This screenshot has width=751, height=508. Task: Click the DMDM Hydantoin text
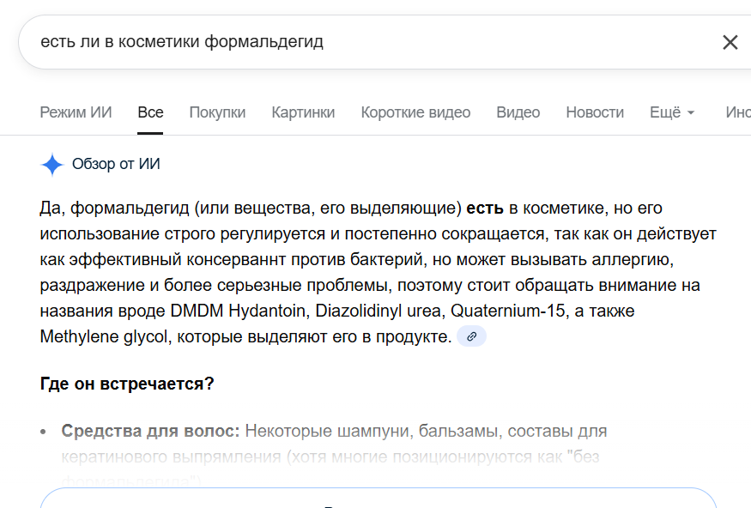[x=238, y=311]
